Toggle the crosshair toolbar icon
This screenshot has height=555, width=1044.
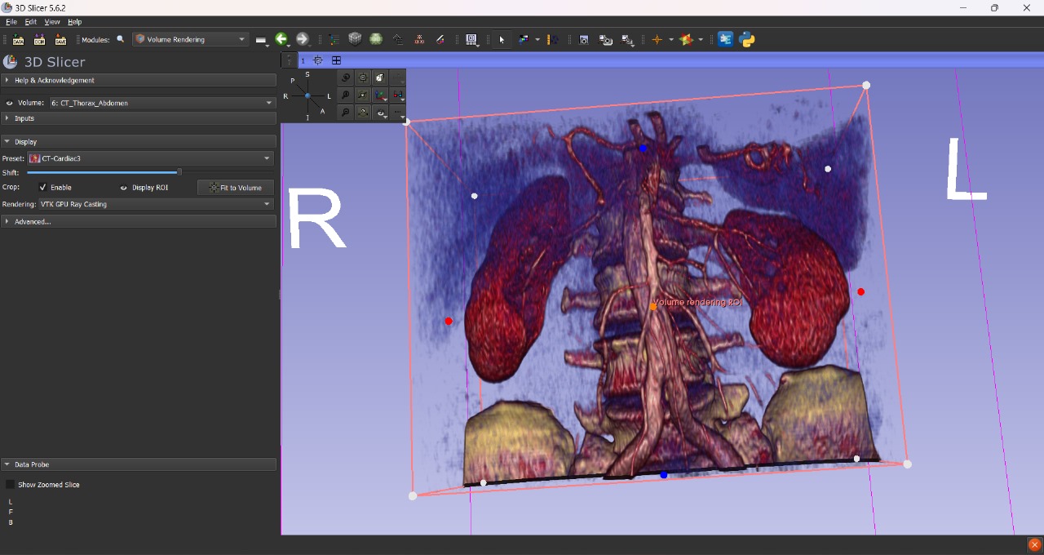point(657,39)
